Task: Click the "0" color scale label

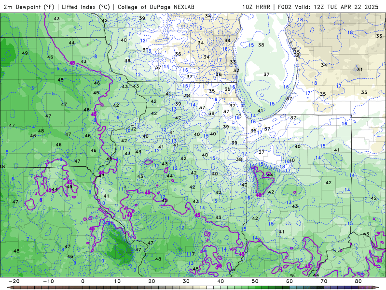Action: (83, 281)
